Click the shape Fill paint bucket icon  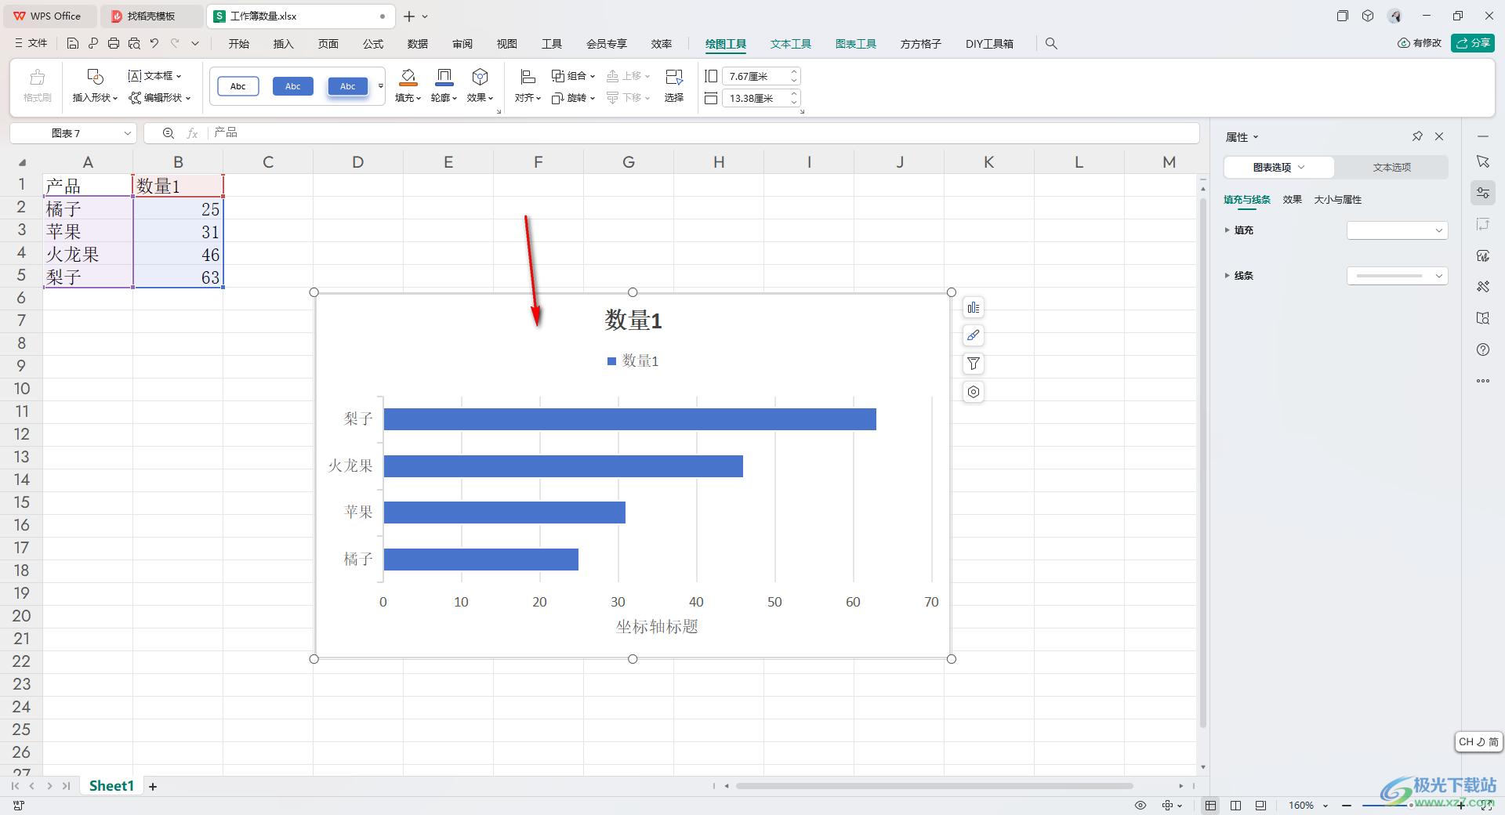tap(408, 77)
